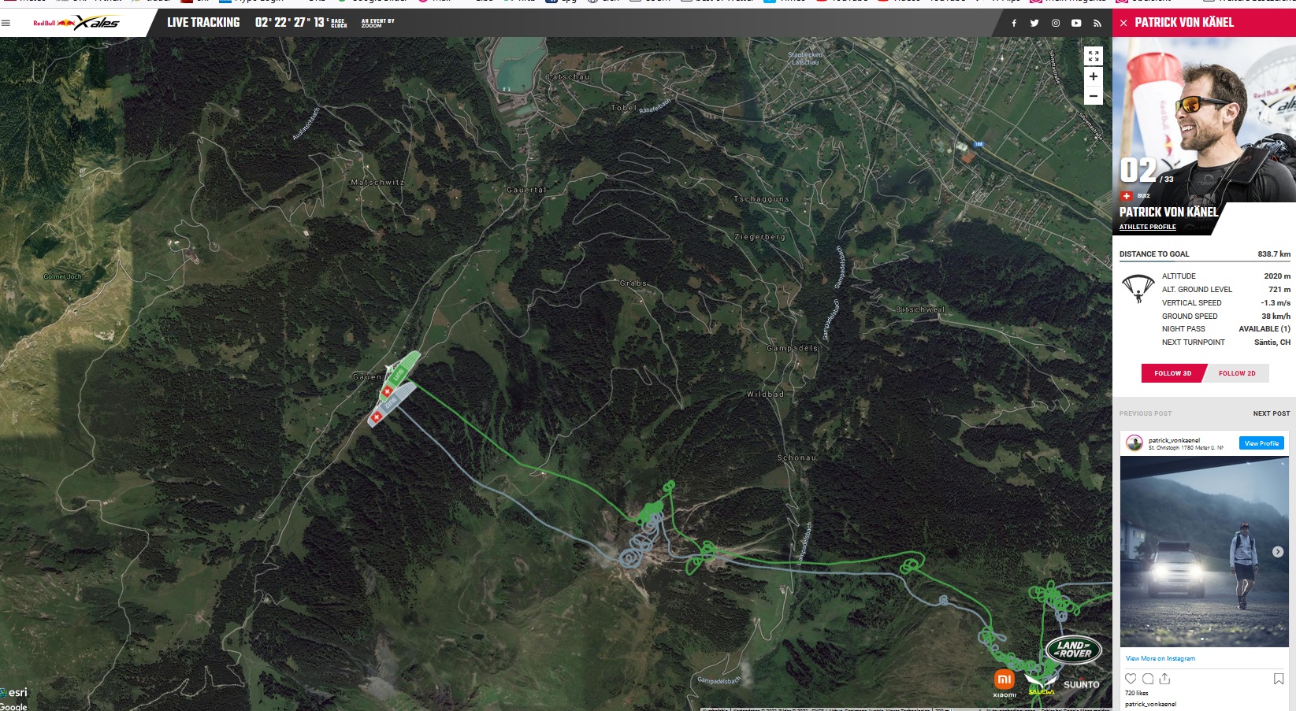Open the RSS feed icon
The height and width of the screenshot is (711, 1296).
(1097, 23)
